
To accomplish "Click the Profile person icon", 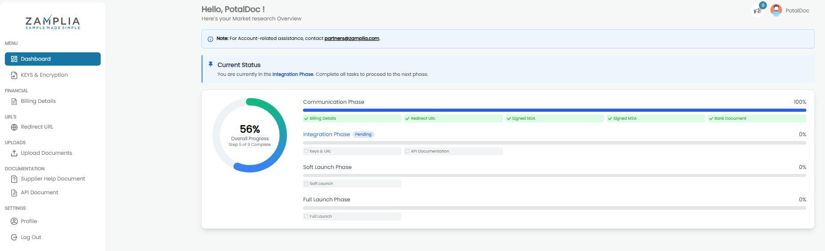I will pos(14,221).
